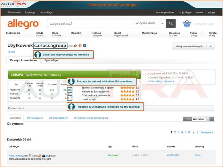Click the star icon next to Katka_mlotk
The height and width of the screenshot is (167, 223).
[x=30, y=155]
